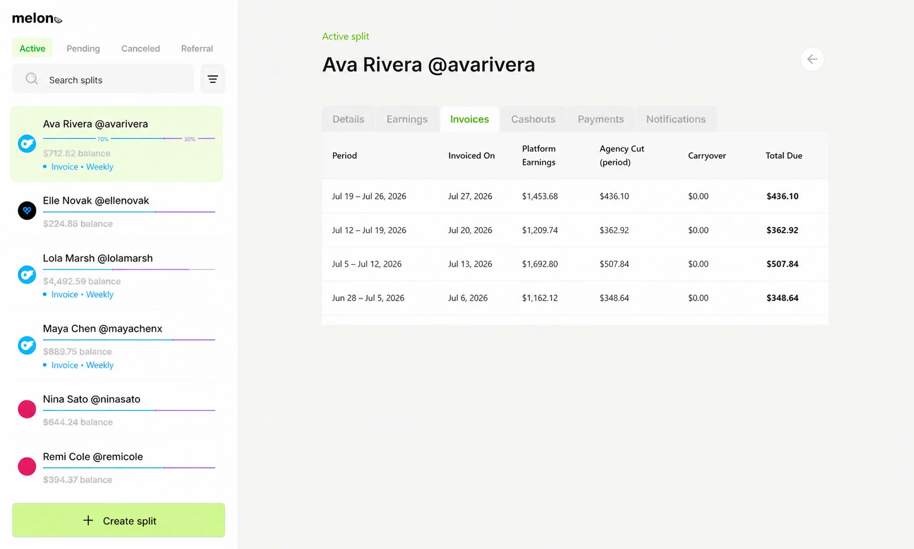Click total due $348.64
This screenshot has width=914, height=549.
pyautogui.click(x=782, y=298)
